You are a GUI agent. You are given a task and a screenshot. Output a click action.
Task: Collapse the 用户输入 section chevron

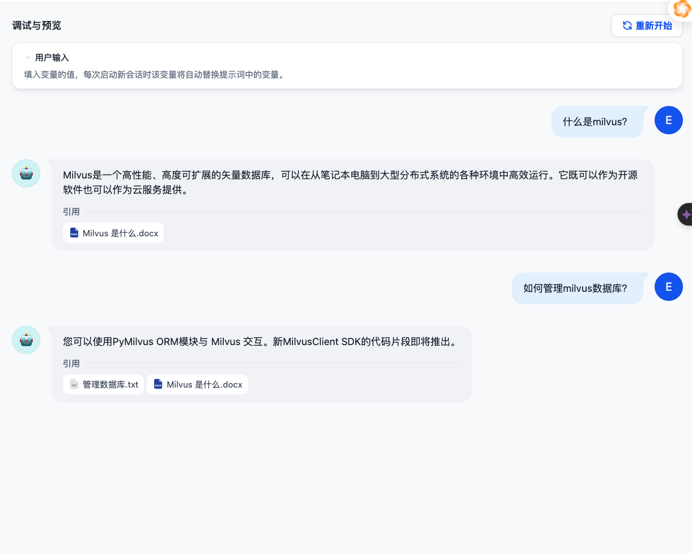(27, 58)
